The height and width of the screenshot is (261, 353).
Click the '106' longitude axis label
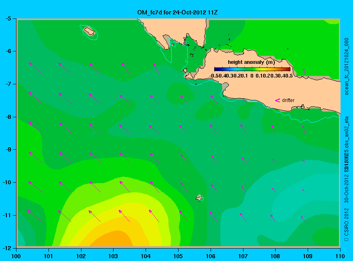click(211, 256)
